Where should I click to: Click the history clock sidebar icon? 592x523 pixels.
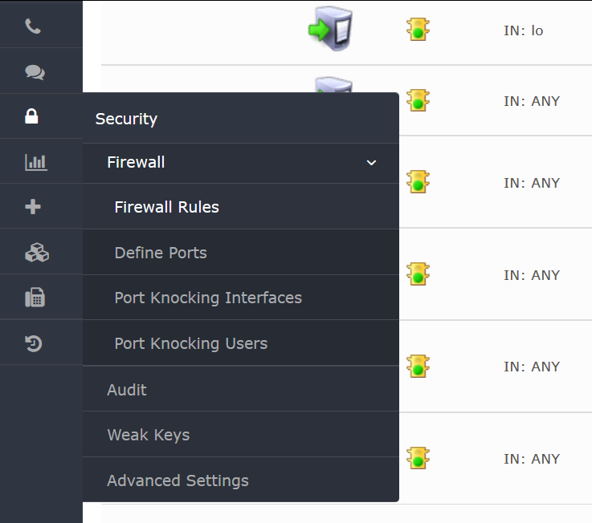click(34, 343)
